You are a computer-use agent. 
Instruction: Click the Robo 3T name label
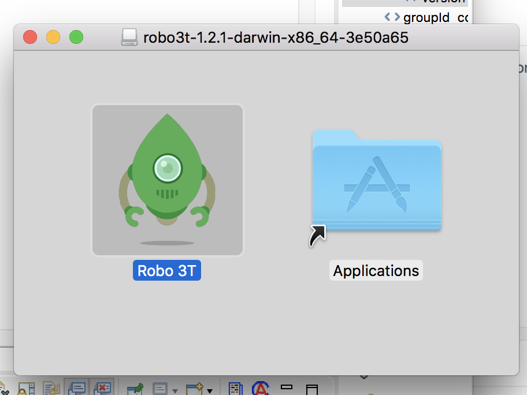(166, 270)
